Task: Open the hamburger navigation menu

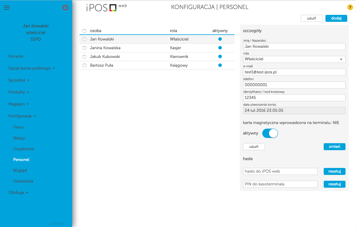Action: tap(7, 8)
